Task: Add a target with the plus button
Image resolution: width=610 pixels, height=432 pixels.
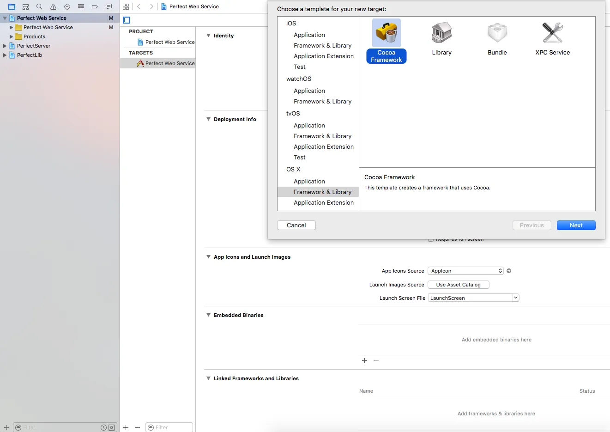Action: (126, 427)
